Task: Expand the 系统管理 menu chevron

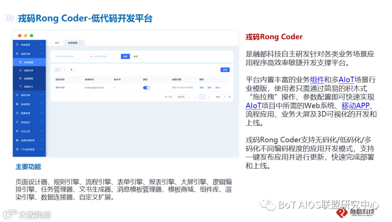Action: 41,104
